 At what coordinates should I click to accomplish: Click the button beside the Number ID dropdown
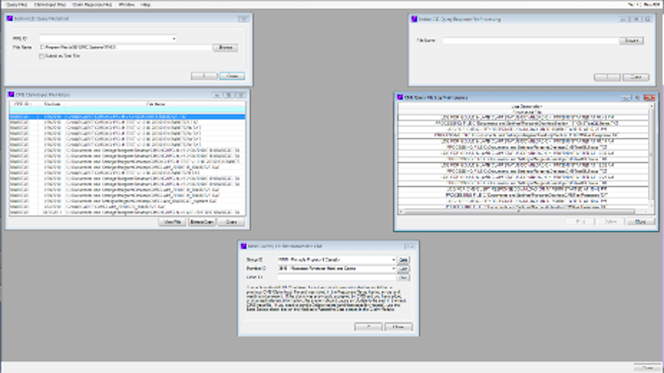[x=403, y=269]
